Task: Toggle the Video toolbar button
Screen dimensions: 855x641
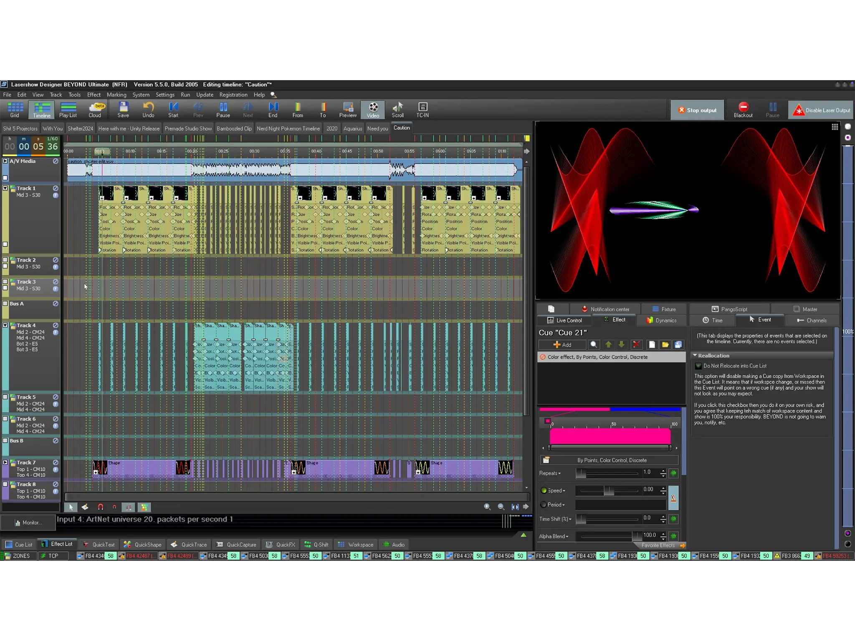Action: pos(373,110)
